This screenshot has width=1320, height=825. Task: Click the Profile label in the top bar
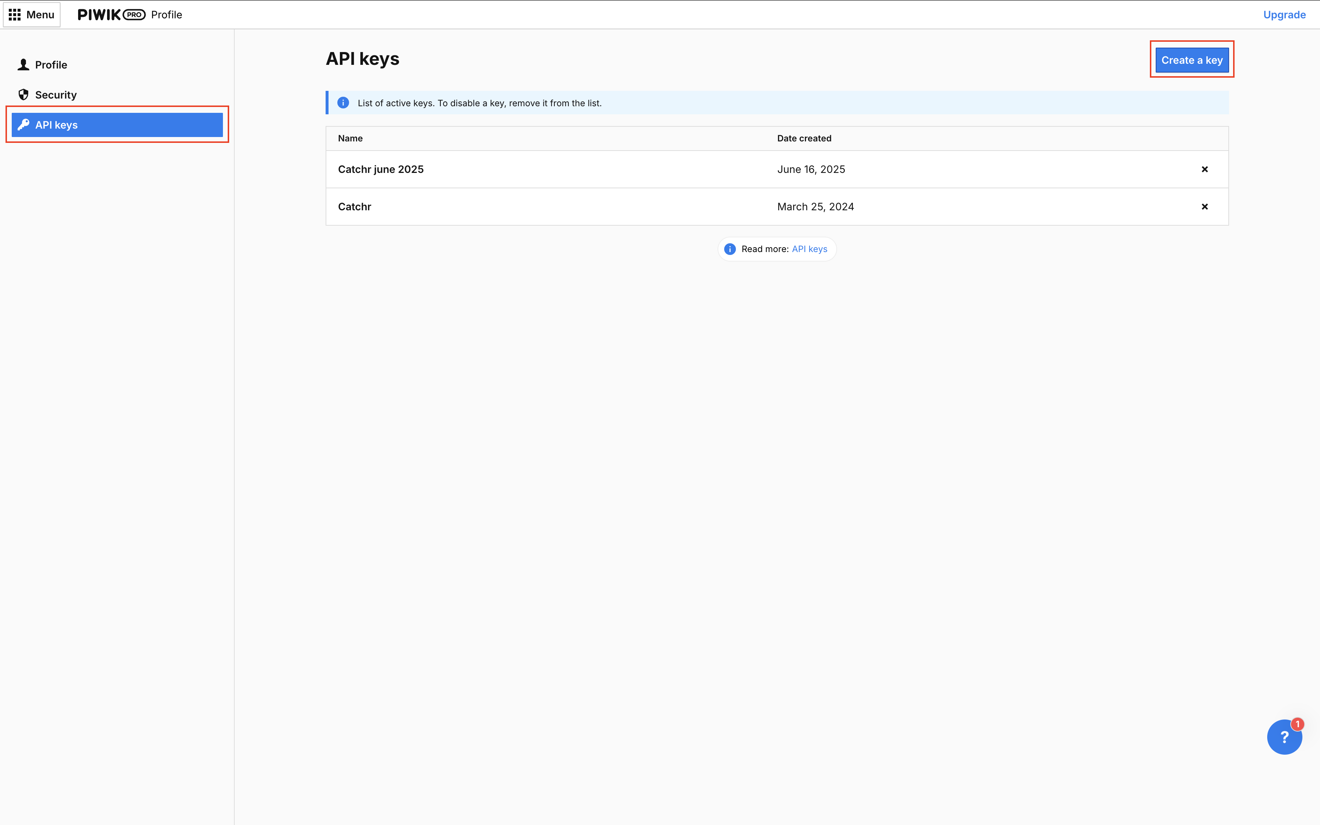coord(166,15)
